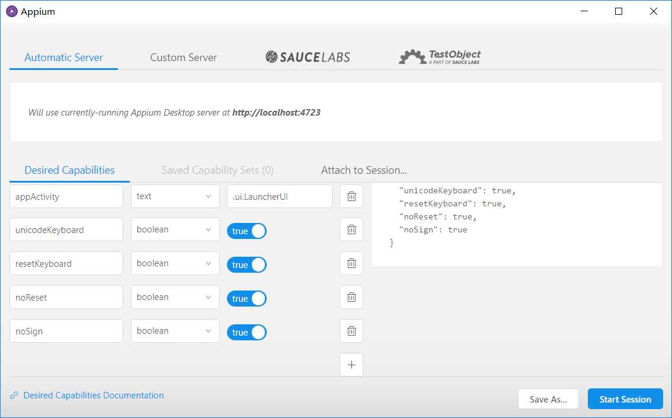Image resolution: width=672 pixels, height=418 pixels.
Task: Open the Sauce Labs server tab
Action: [308, 57]
